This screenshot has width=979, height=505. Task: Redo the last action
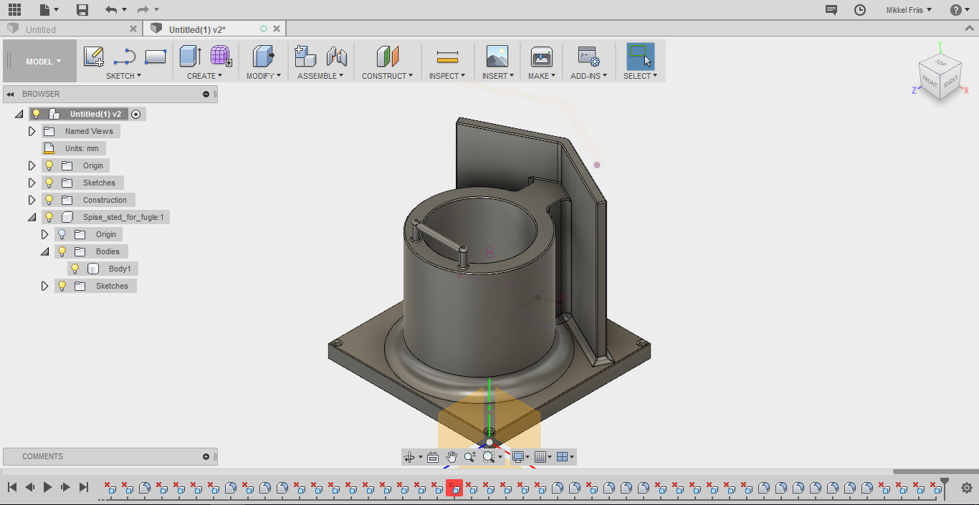coord(143,10)
